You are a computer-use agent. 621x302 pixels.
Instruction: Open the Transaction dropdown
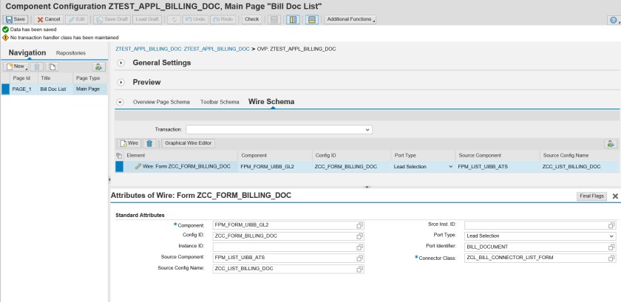click(x=368, y=129)
